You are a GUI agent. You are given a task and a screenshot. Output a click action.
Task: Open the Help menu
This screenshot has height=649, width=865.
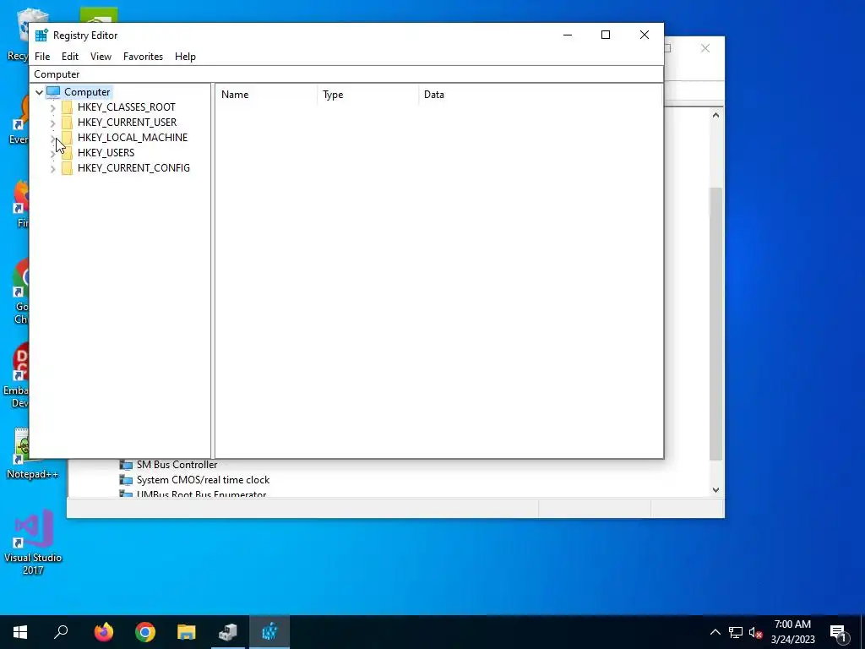[x=185, y=57]
